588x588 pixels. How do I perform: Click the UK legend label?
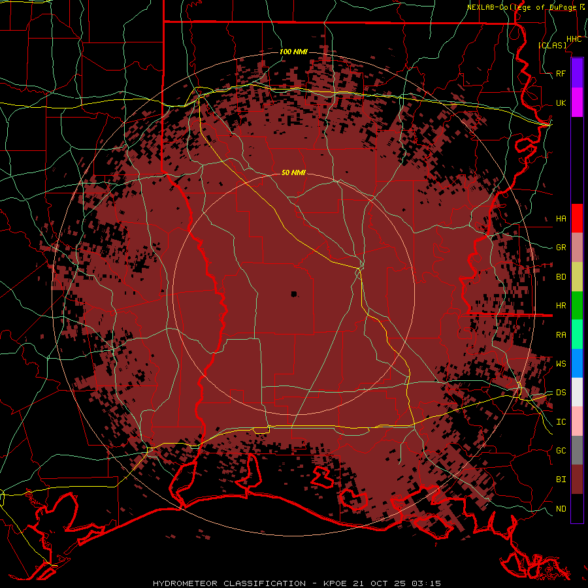coord(561,103)
